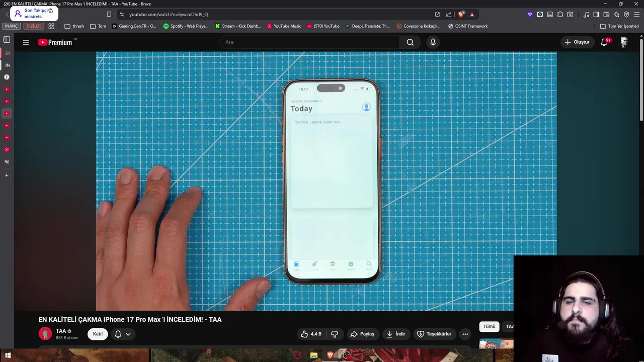The image size is (644, 362).
Task: Open File Explorer from the taskbar
Action: (314, 355)
